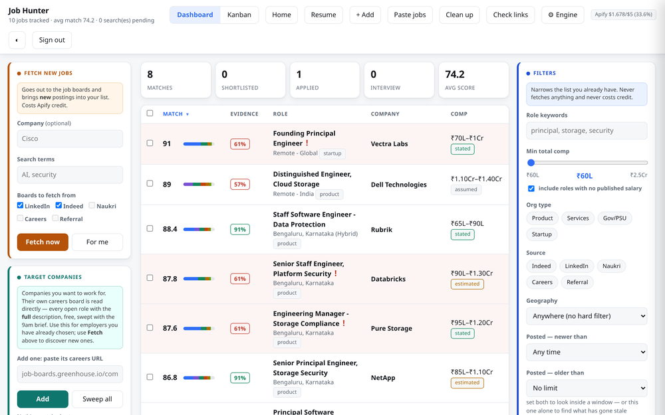Filter by Product org type
Screen dimensions: 665x415
click(x=542, y=218)
